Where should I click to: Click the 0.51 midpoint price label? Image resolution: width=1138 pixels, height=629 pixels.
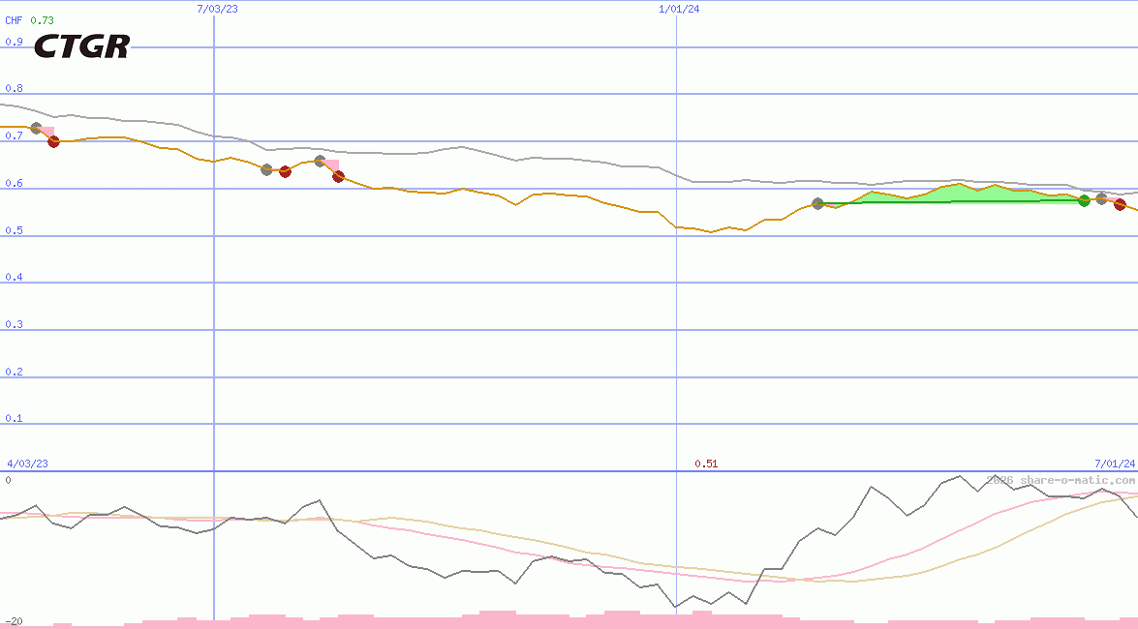pos(708,463)
